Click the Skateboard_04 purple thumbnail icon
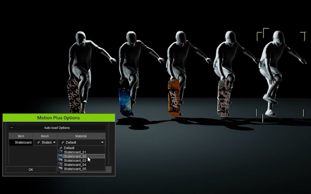 pyautogui.click(x=61, y=164)
